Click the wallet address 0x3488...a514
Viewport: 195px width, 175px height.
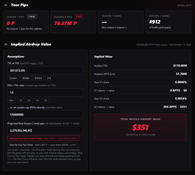[x=184, y=5]
